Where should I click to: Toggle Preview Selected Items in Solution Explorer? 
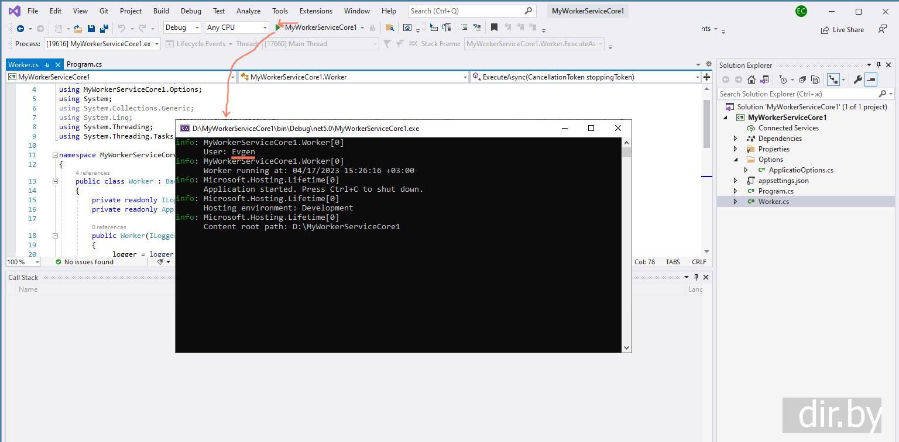[x=871, y=80]
